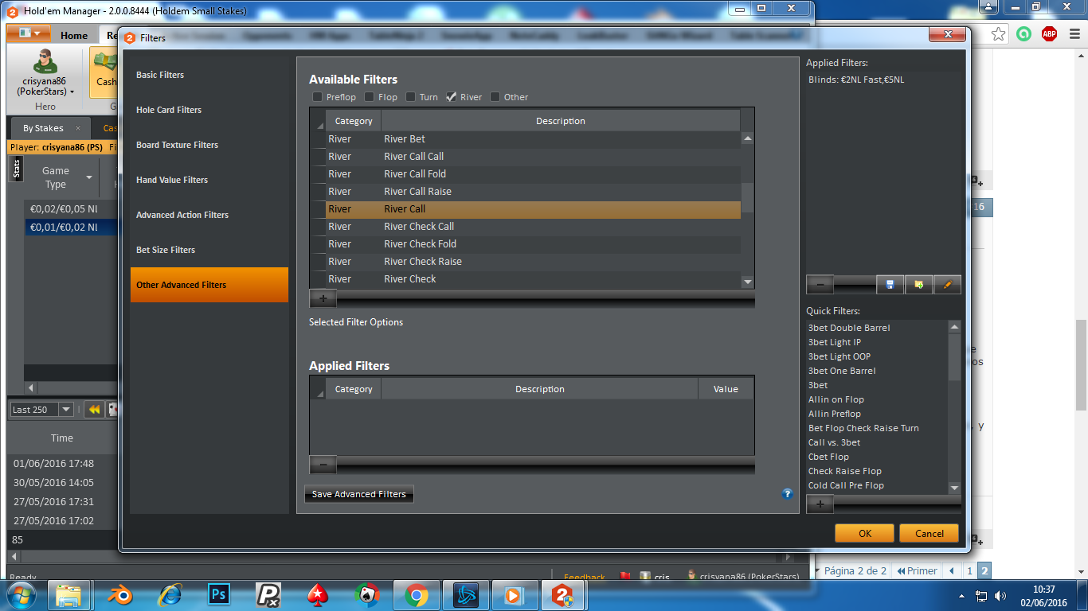Uncheck the River checkbox
This screenshot has height=611, width=1088.
(452, 97)
